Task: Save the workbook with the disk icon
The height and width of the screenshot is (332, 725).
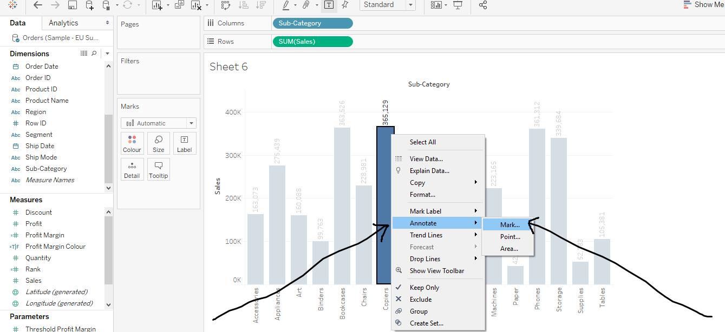Action: pyautogui.click(x=72, y=5)
